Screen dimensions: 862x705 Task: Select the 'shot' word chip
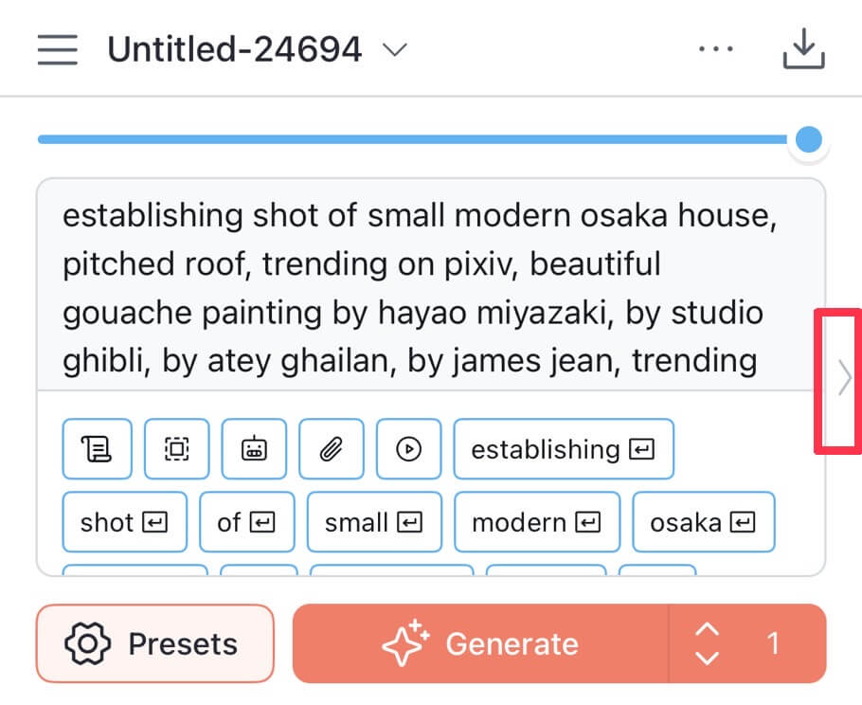point(124,522)
